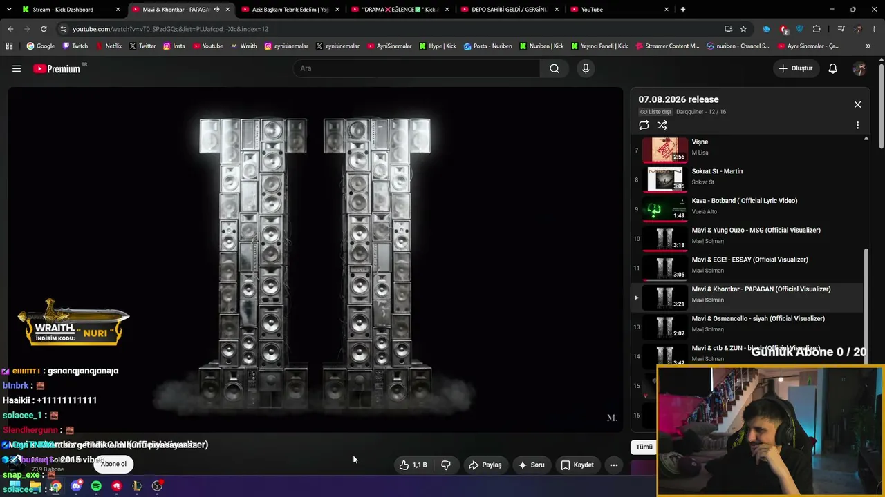Open the playlist three-dot options menu
The image size is (885, 497).
pyautogui.click(x=857, y=126)
